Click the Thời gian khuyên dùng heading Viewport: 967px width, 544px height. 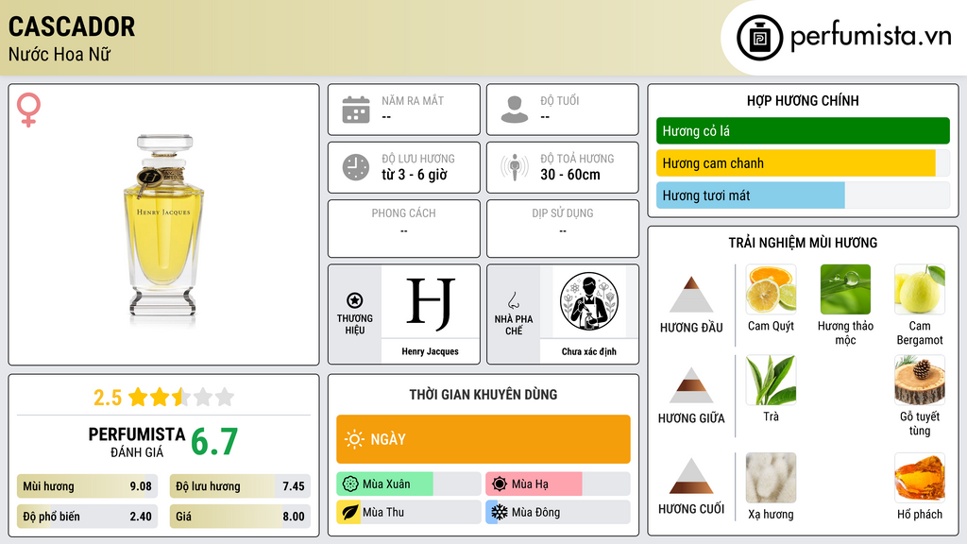(483, 395)
